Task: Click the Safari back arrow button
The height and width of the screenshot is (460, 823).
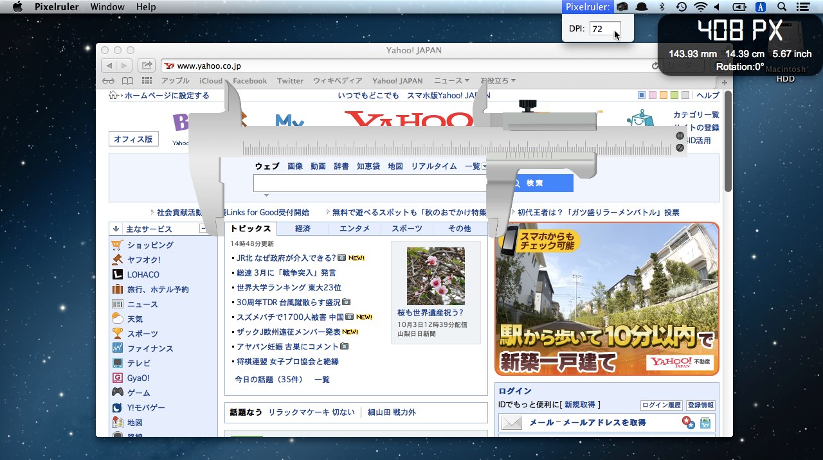Action: [x=109, y=66]
